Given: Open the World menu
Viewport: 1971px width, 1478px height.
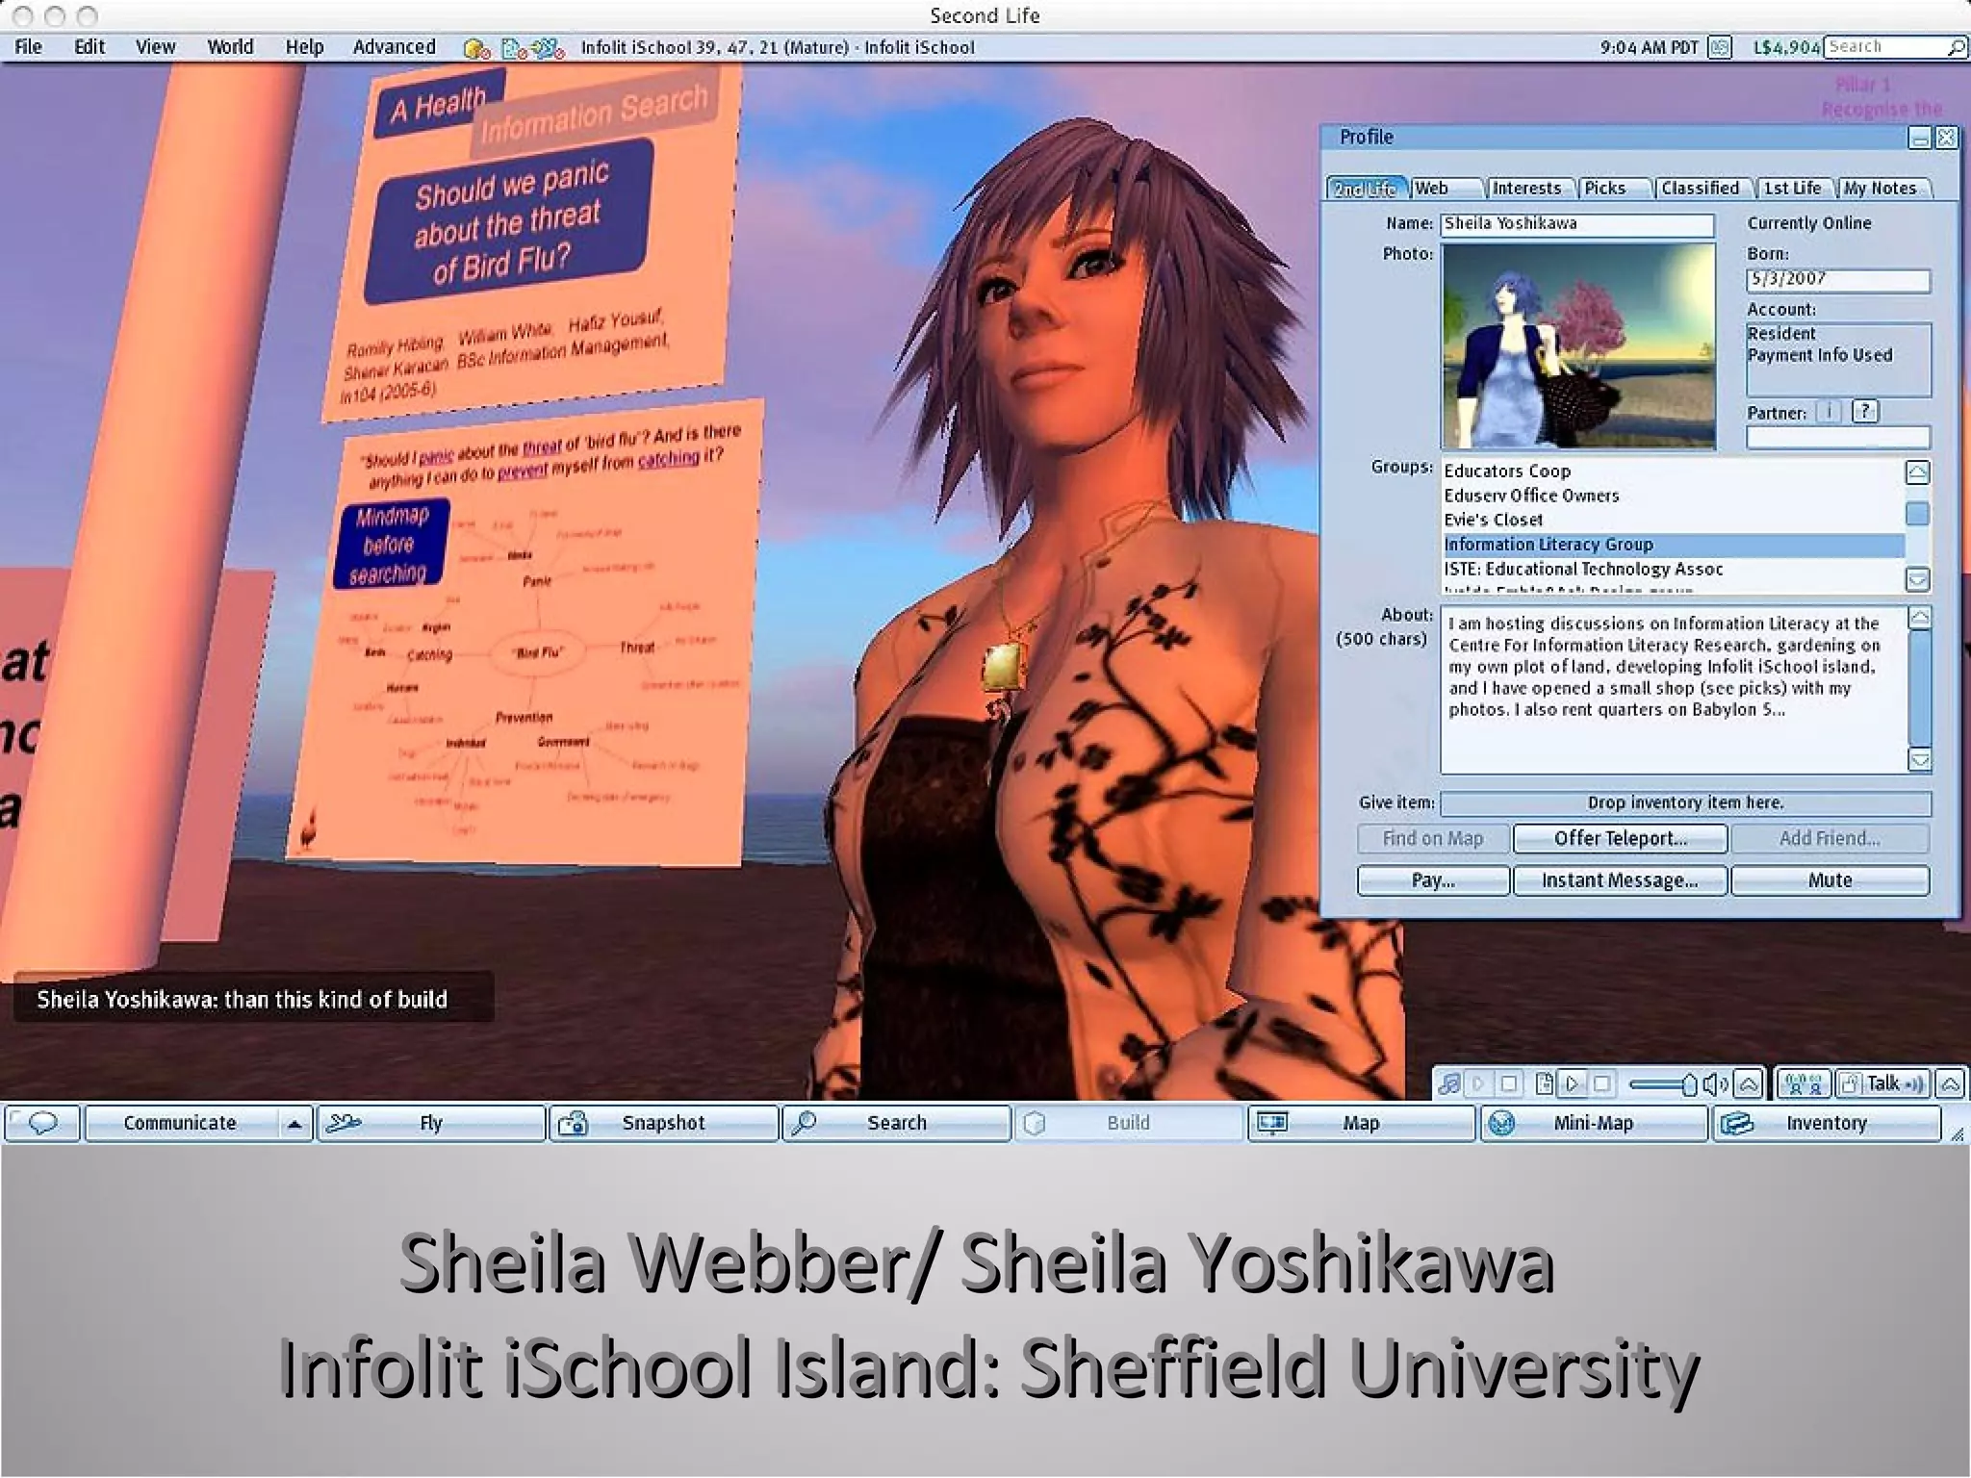Looking at the screenshot, I should (x=230, y=47).
